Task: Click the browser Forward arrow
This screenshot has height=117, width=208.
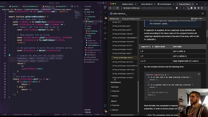Action: tap(114, 8)
